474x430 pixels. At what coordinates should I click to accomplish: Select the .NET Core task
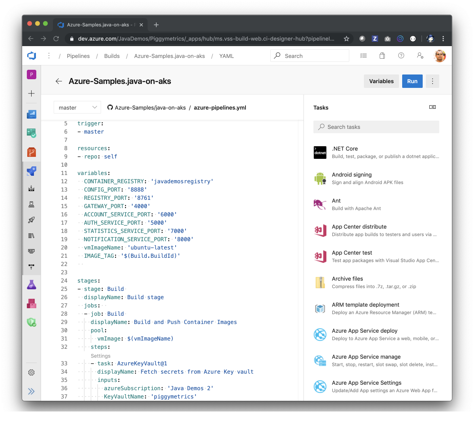(x=376, y=153)
